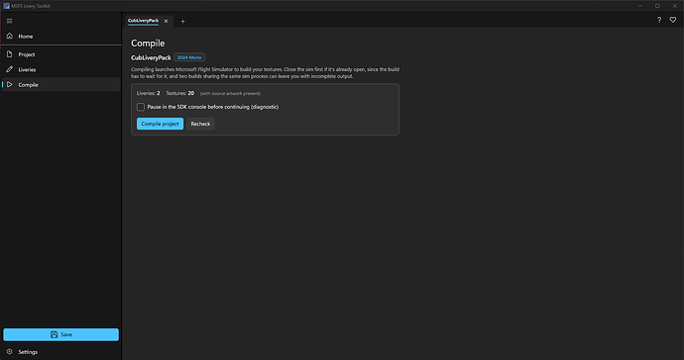Click the Recheck button
This screenshot has height=360, width=684.
click(x=200, y=124)
